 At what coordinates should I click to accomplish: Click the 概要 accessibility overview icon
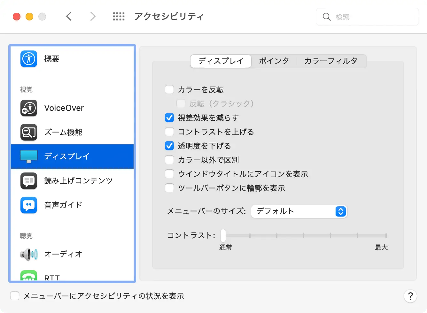29,59
